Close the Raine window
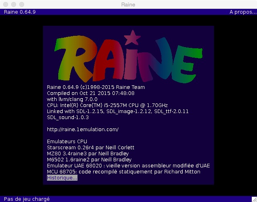The width and height of the screenshot is (257, 202). tap(5, 4)
